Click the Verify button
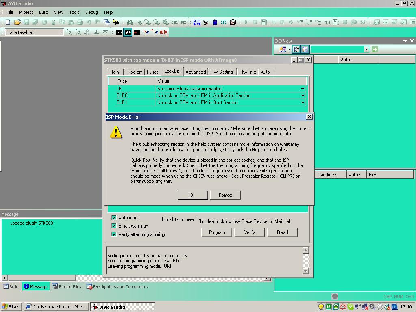 (249, 232)
